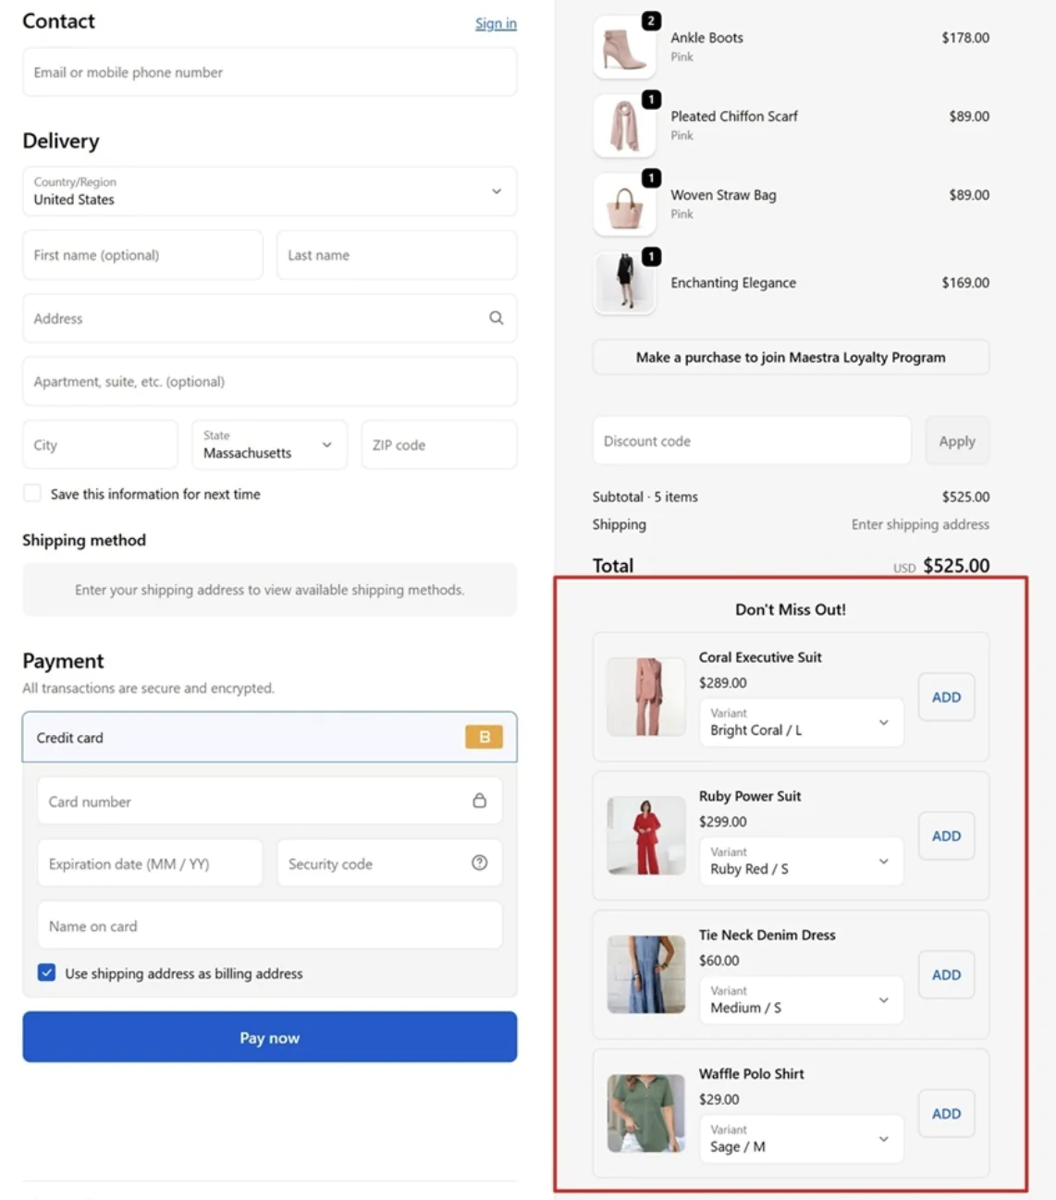The height and width of the screenshot is (1200, 1056).
Task: Click the Email or mobile phone field
Action: point(269,71)
